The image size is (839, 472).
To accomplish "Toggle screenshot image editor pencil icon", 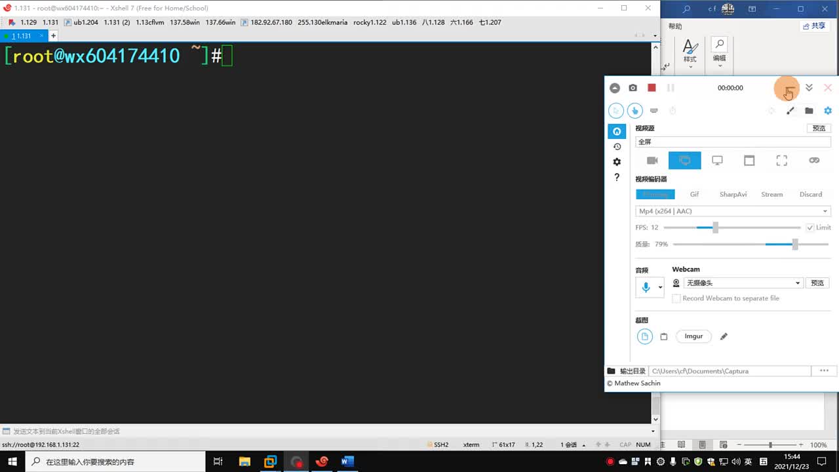I will point(724,336).
